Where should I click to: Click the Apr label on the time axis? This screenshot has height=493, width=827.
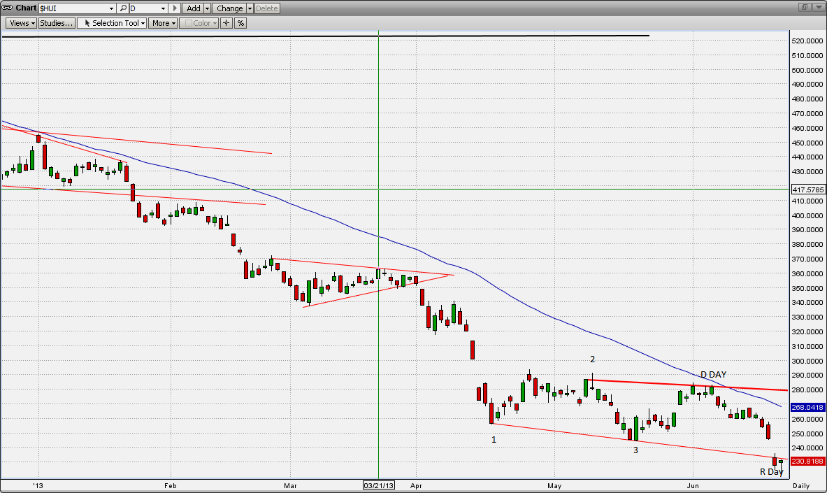coord(416,485)
